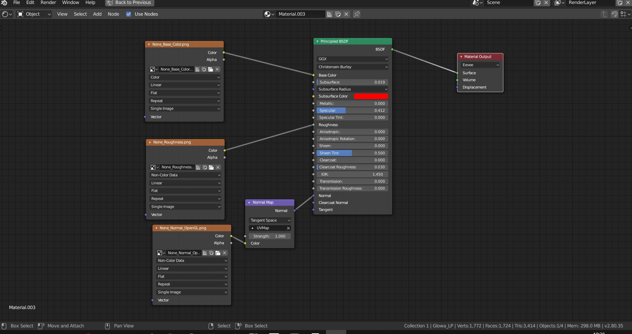Click the Back to Previous button
Image resolution: width=632 pixels, height=334 pixels.
(130, 3)
